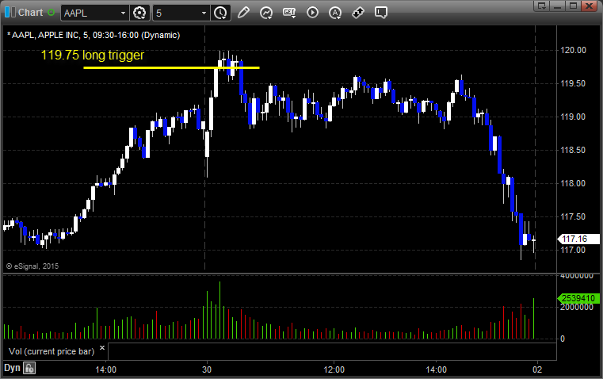Click the 117.50 price axis label
Image resolution: width=603 pixels, height=379 pixels.
(573, 216)
